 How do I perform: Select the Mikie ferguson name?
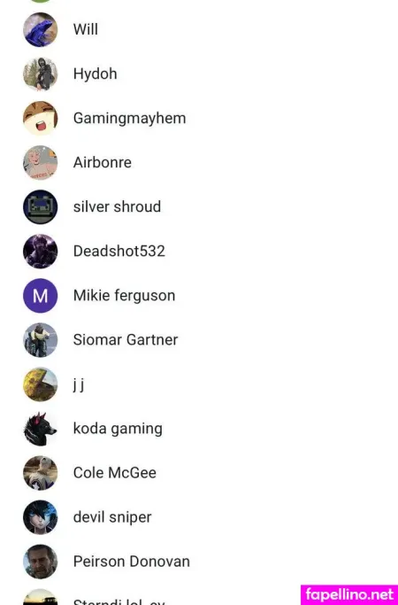coord(124,296)
